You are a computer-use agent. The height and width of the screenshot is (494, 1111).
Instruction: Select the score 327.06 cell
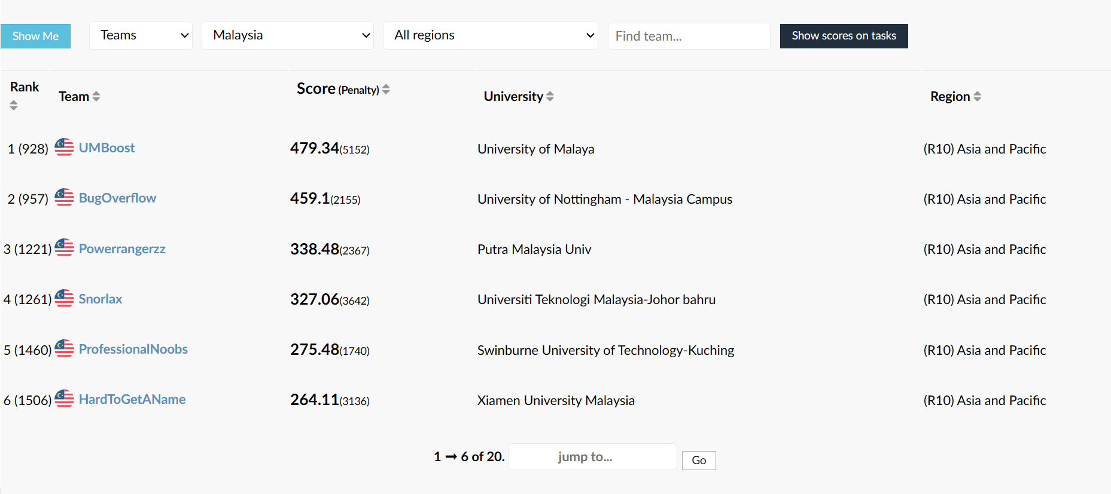[x=330, y=299]
